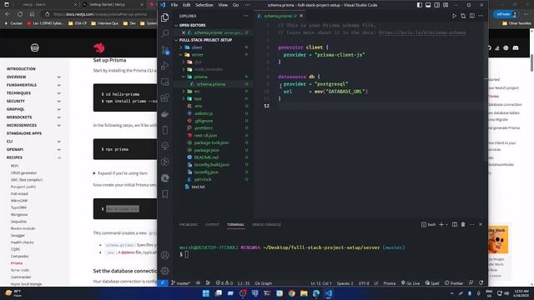
Task: Expand OVERVIEW section in NestJS docs
Action: [x=59, y=77]
